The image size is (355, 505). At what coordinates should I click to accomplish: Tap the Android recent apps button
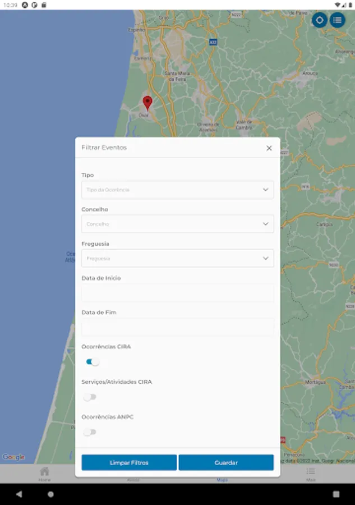click(336, 494)
